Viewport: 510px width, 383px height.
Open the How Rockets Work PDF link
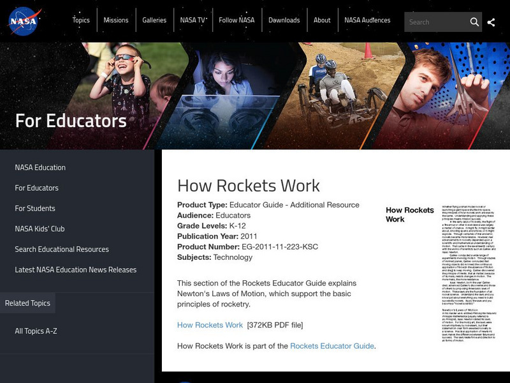[210, 325]
